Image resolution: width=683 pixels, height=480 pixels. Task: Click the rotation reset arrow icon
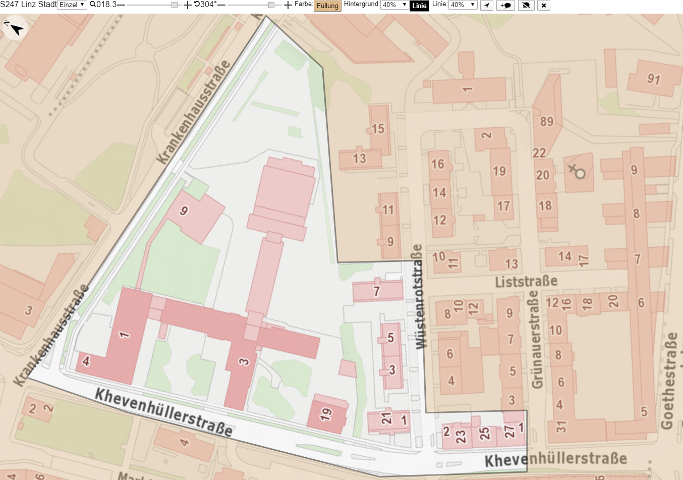[197, 5]
